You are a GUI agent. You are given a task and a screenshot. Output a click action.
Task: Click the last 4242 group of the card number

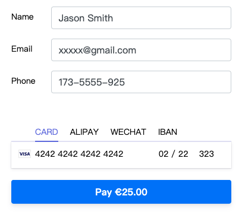[114, 154]
